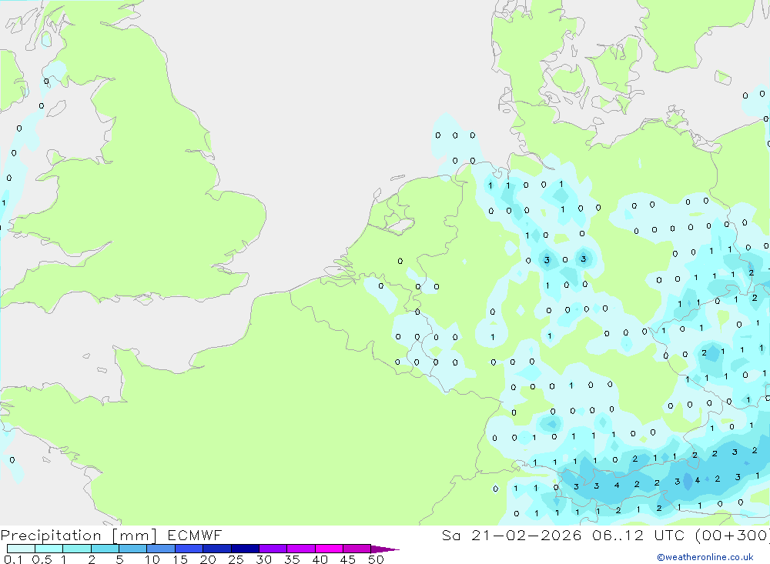Click the '20' legend scale label

(208, 559)
